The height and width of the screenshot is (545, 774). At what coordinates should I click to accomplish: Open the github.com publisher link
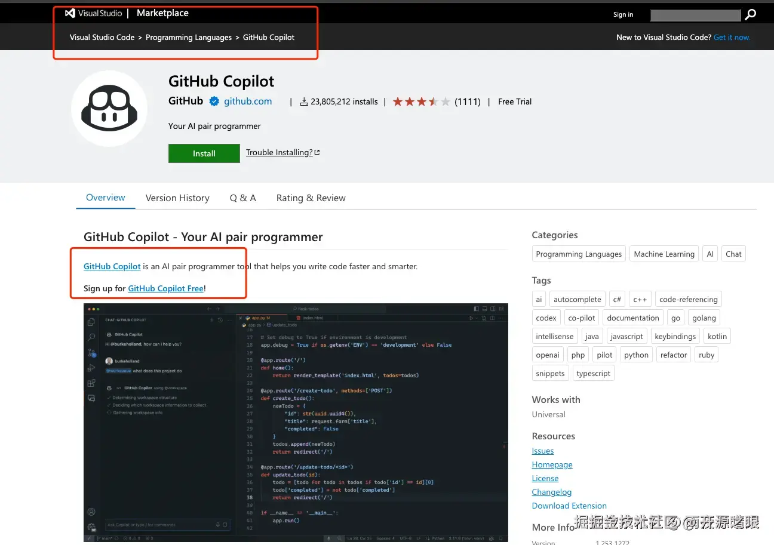tap(248, 101)
